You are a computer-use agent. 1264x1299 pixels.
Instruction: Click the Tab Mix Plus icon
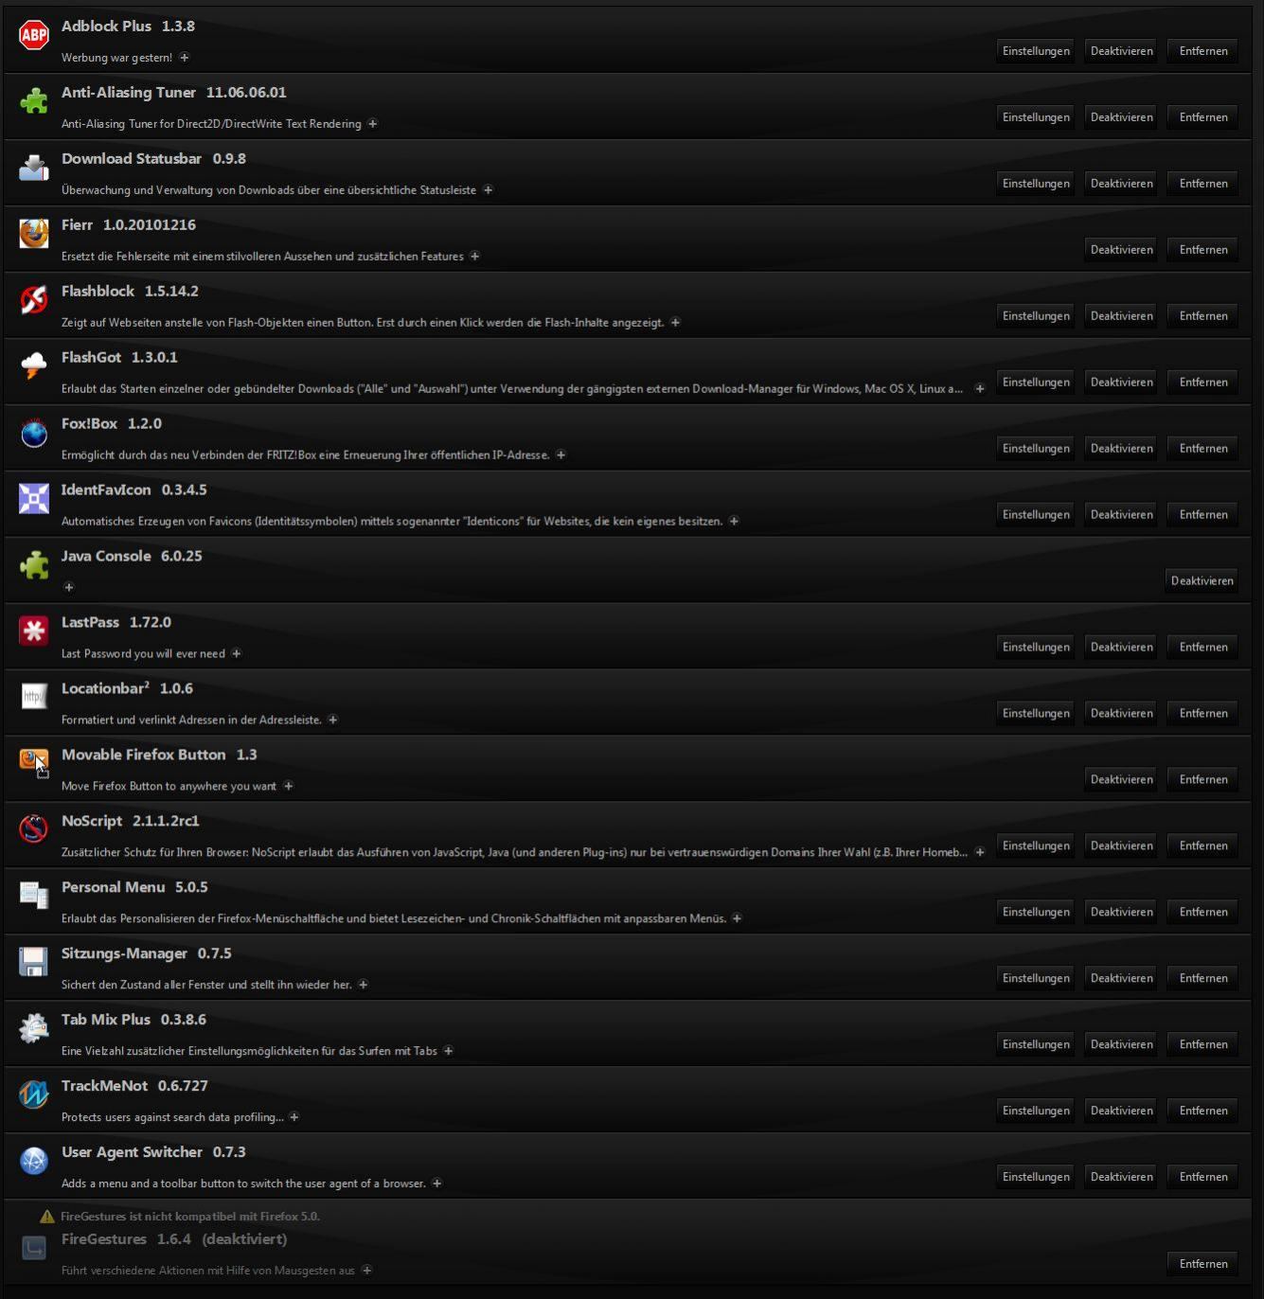tap(34, 1028)
